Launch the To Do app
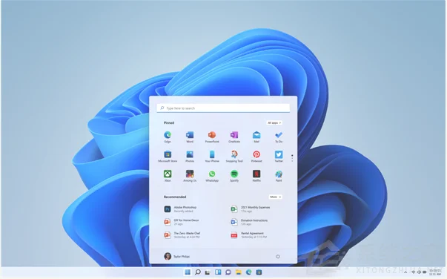Screen dimensions: 447x279 tap(279, 137)
